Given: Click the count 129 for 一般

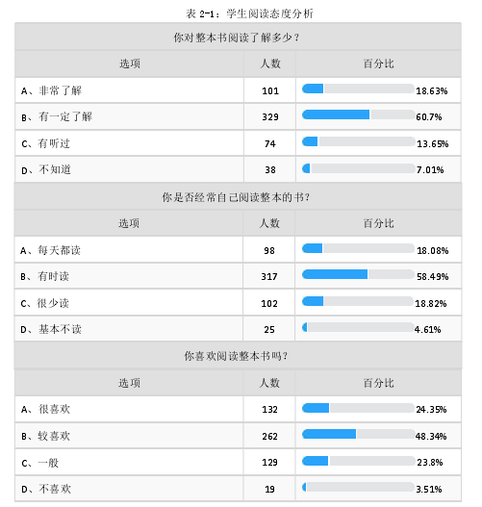Looking at the screenshot, I should (270, 463).
